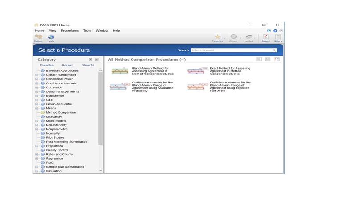Click the Show All link

pos(88,65)
